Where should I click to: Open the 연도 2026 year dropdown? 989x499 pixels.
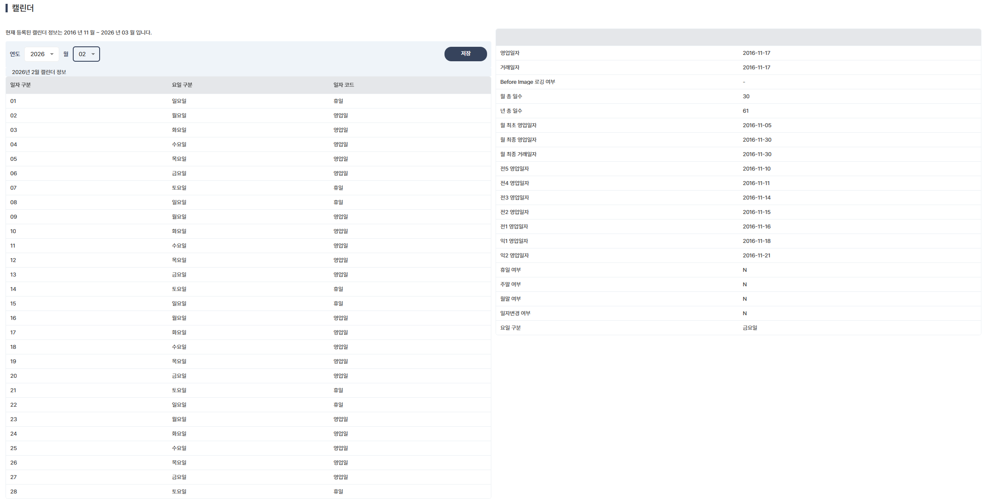(42, 54)
